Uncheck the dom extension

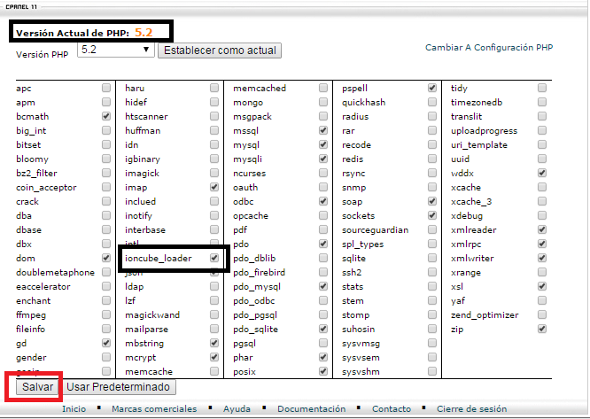[x=106, y=258]
